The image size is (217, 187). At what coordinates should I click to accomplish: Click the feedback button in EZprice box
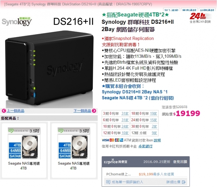coord(180,162)
